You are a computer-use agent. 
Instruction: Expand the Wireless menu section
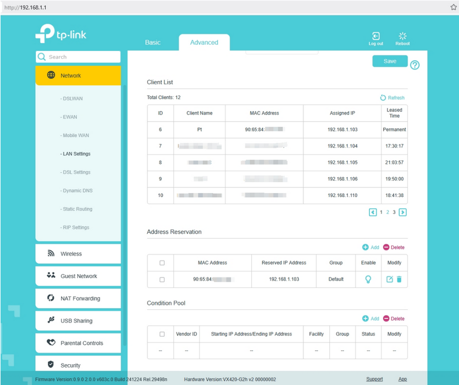point(78,254)
